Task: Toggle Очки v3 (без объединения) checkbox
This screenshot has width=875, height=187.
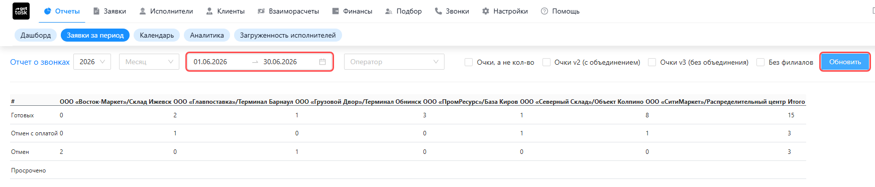Action: point(652,62)
